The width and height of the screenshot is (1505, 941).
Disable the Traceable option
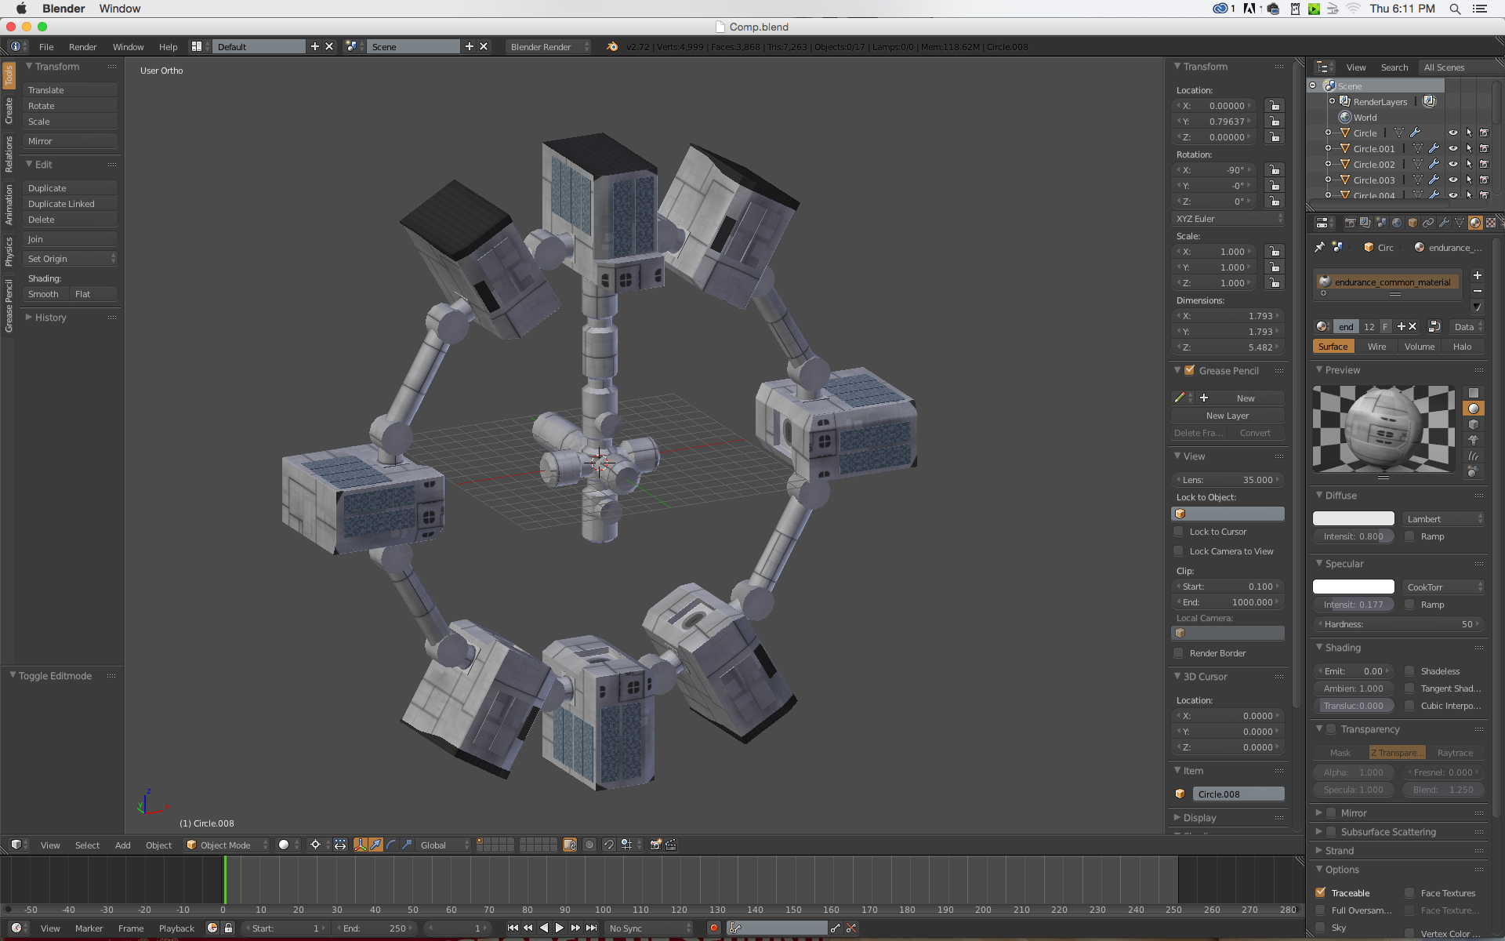point(1321,892)
